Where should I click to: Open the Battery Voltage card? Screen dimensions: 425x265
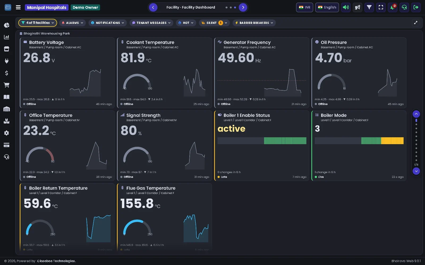[x=67, y=73]
